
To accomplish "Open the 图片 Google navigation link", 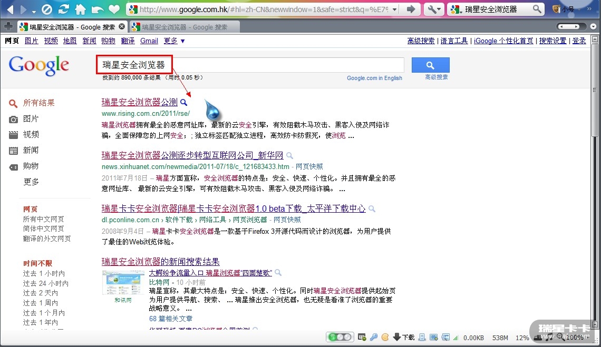I will pyautogui.click(x=32, y=41).
